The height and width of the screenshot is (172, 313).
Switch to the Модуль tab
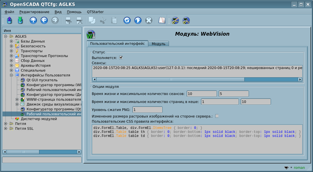click(x=158, y=44)
